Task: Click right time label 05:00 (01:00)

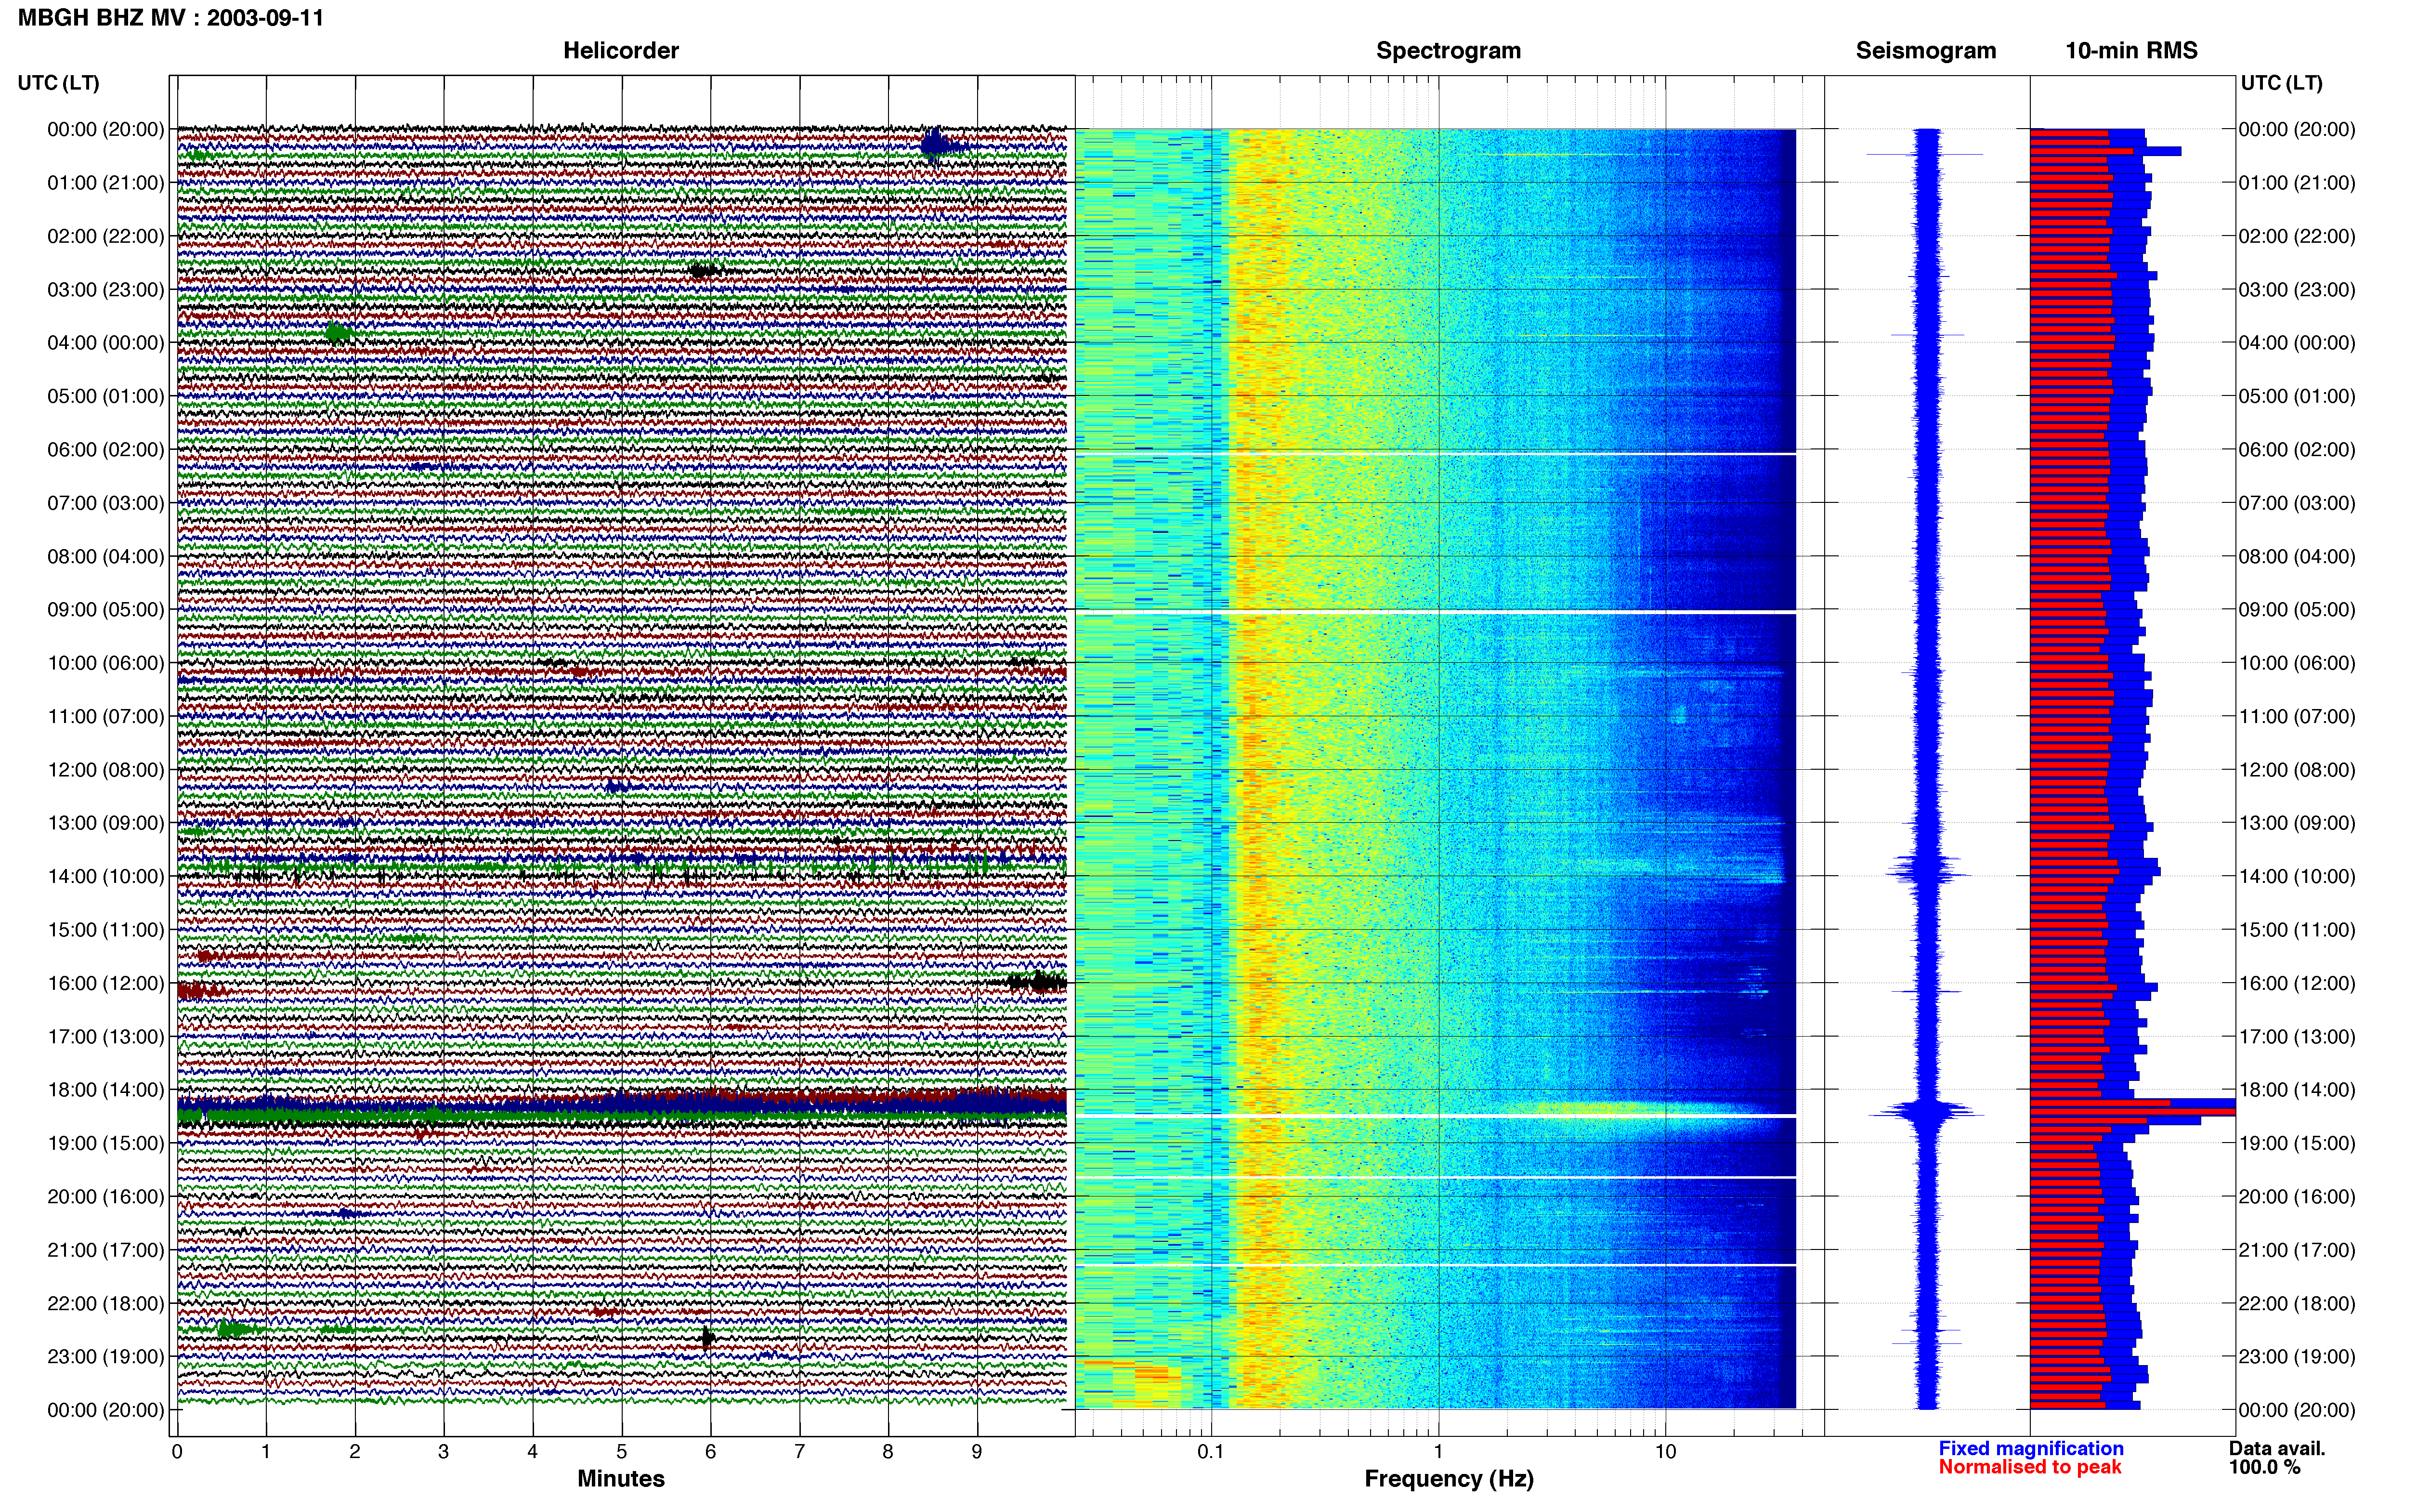Action: (x=2297, y=397)
